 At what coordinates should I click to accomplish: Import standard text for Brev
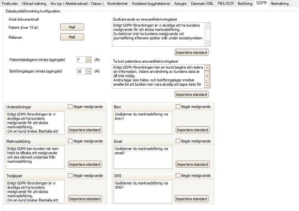click(x=193, y=130)
